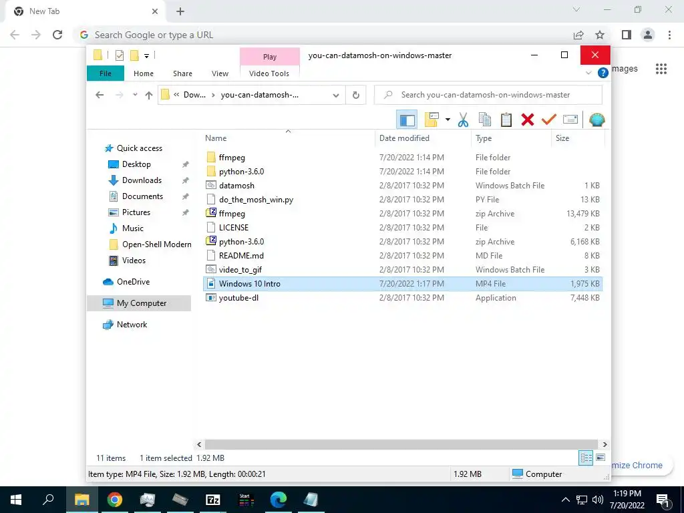The height and width of the screenshot is (513, 684).
Task: Click the Windows Start button
Action: 16,500
